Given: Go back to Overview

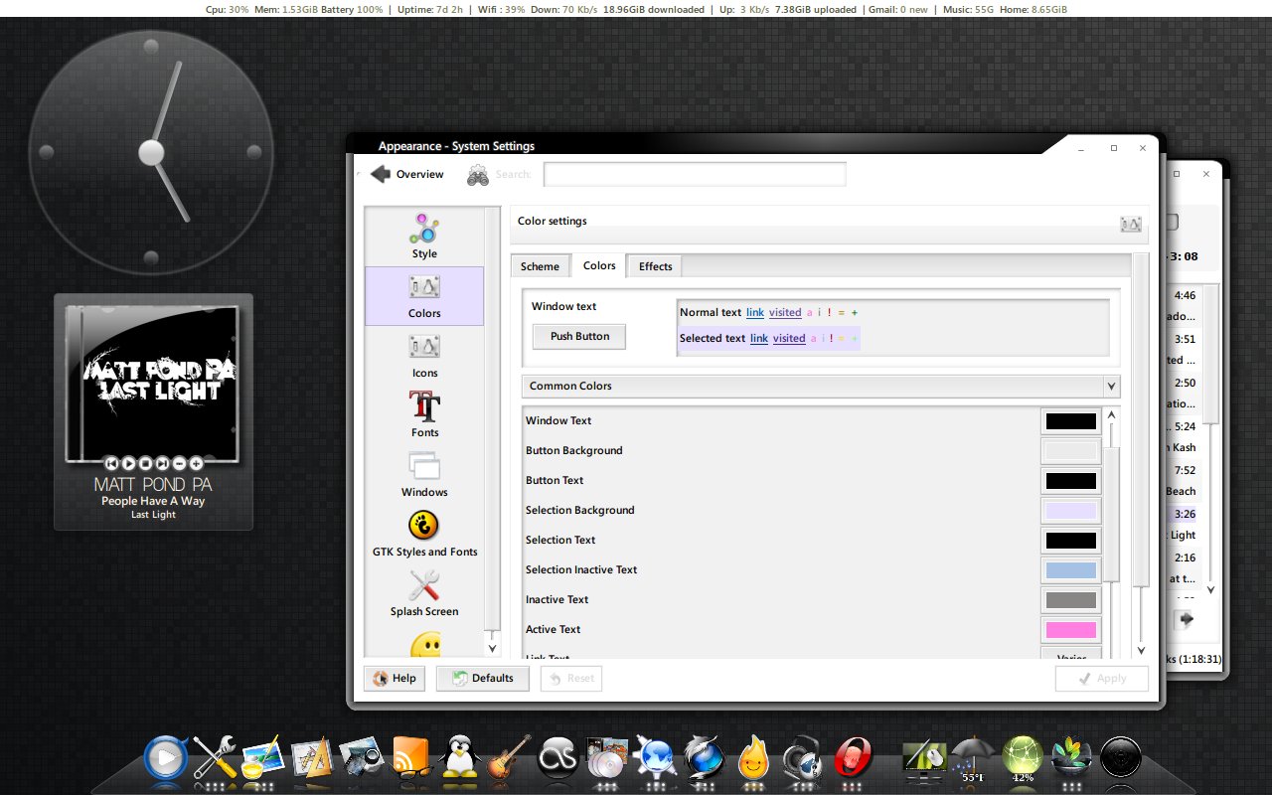Looking at the screenshot, I should [407, 174].
